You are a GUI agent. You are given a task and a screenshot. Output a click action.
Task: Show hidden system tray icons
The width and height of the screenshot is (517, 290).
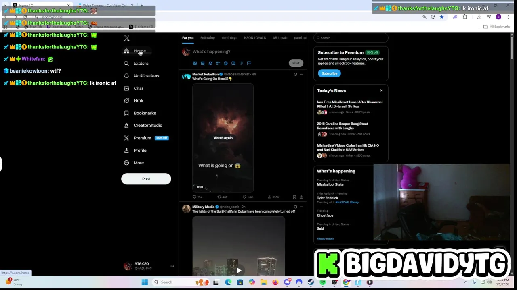pyautogui.click(x=466, y=282)
